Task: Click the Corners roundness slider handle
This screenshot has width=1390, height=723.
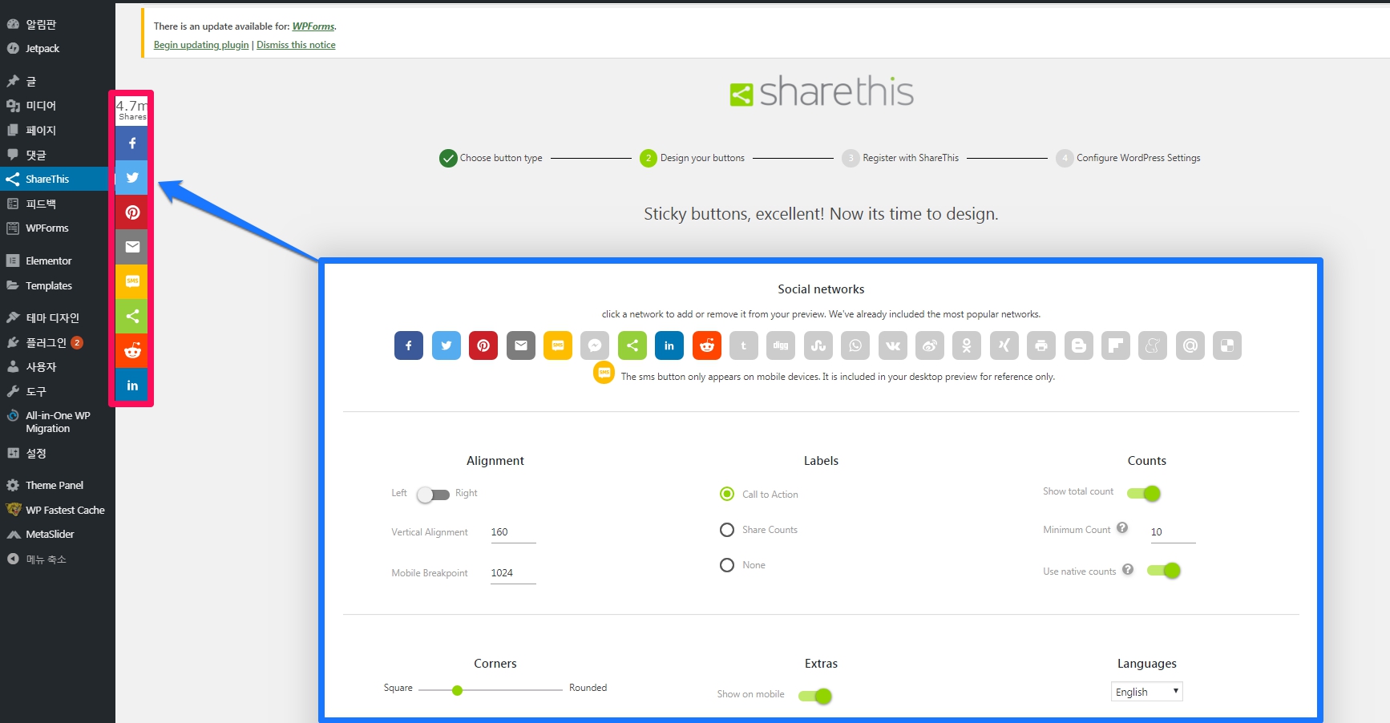Action: tap(457, 690)
